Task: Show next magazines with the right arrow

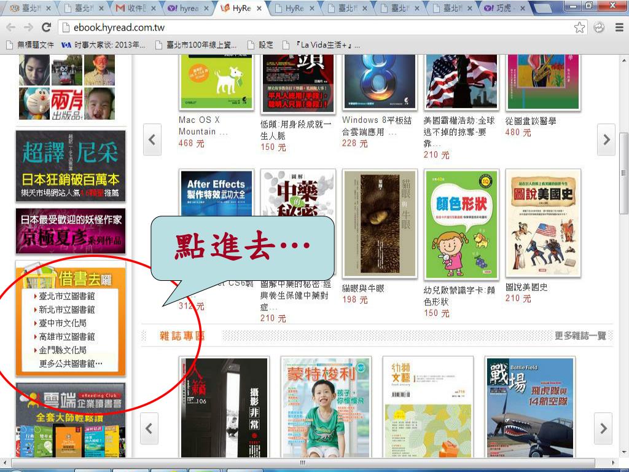Action: click(x=603, y=428)
